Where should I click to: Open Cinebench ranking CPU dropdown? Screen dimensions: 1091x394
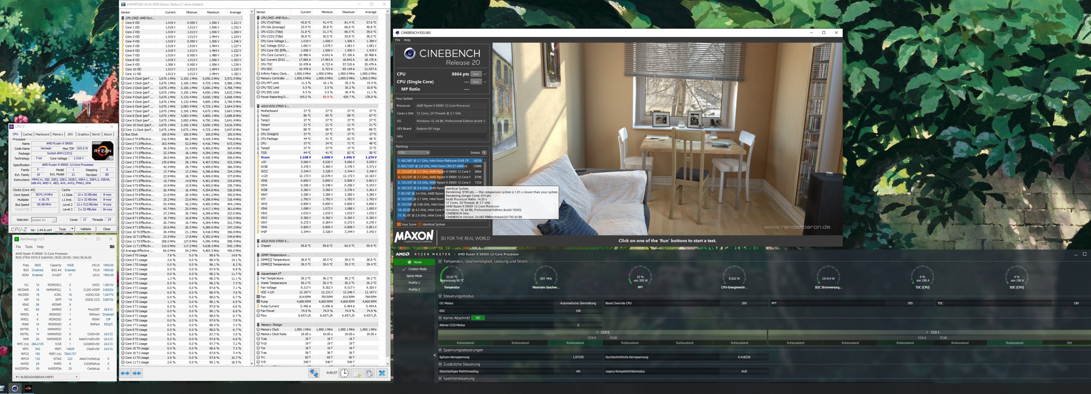(413, 153)
